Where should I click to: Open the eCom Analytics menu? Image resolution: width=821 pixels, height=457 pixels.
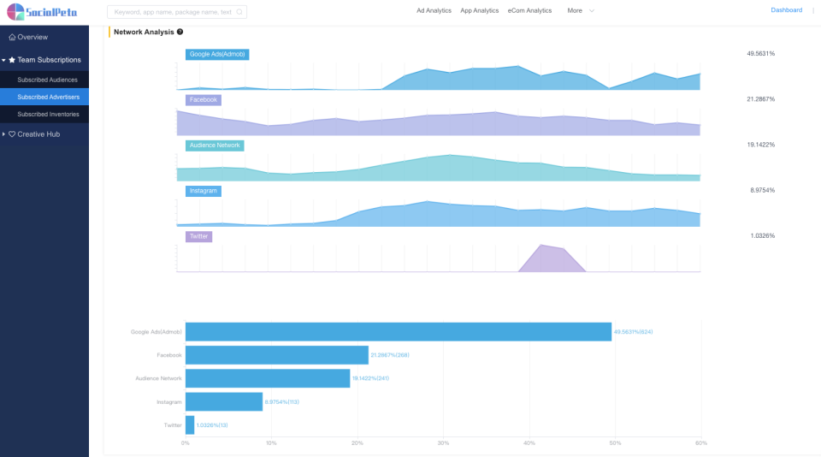click(529, 10)
